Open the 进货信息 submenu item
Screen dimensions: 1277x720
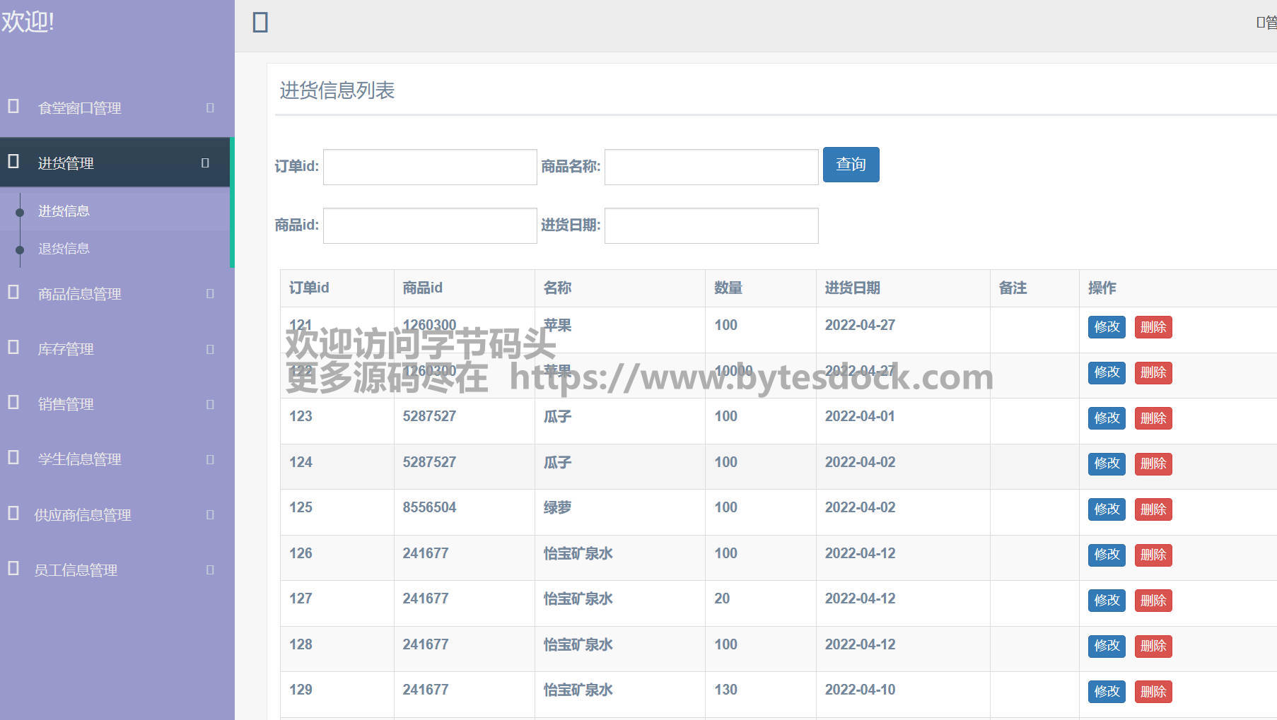(64, 211)
